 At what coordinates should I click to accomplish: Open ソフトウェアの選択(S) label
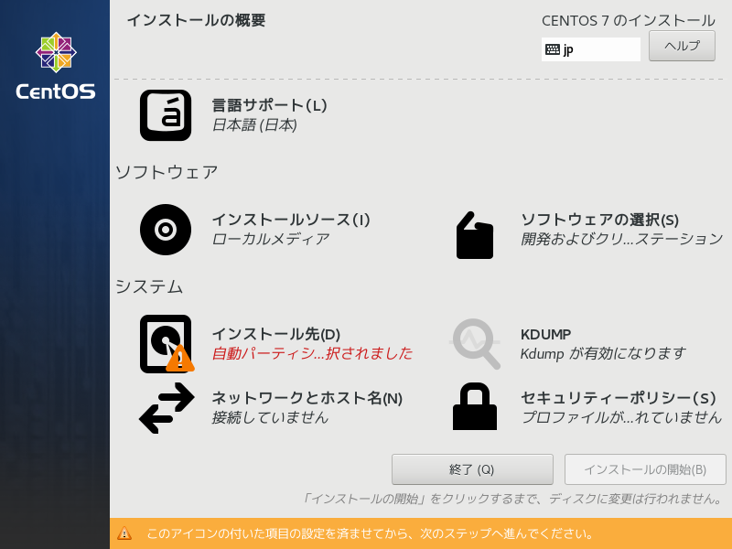600,220
